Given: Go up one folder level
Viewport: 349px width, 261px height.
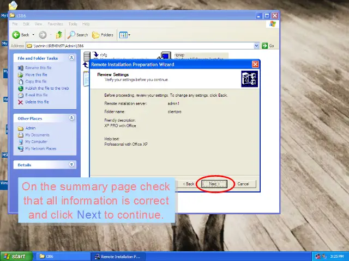Looking at the screenshot, I should pyautogui.click(x=59, y=35).
